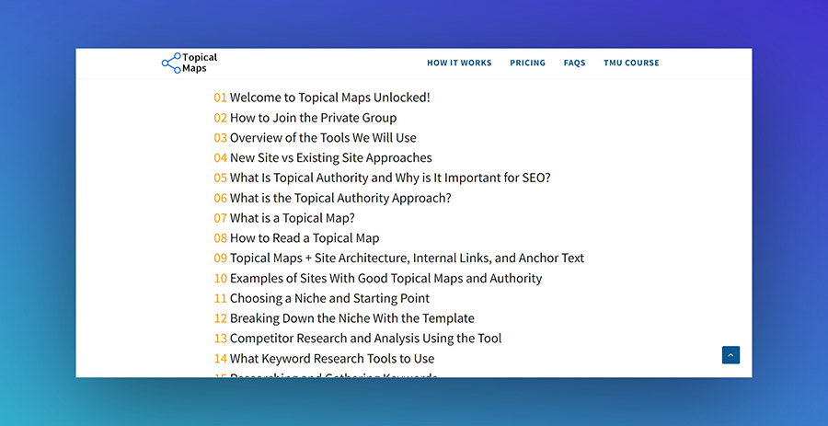Select lesson 04 New Site vs Existing Site Approaches

pos(323,158)
